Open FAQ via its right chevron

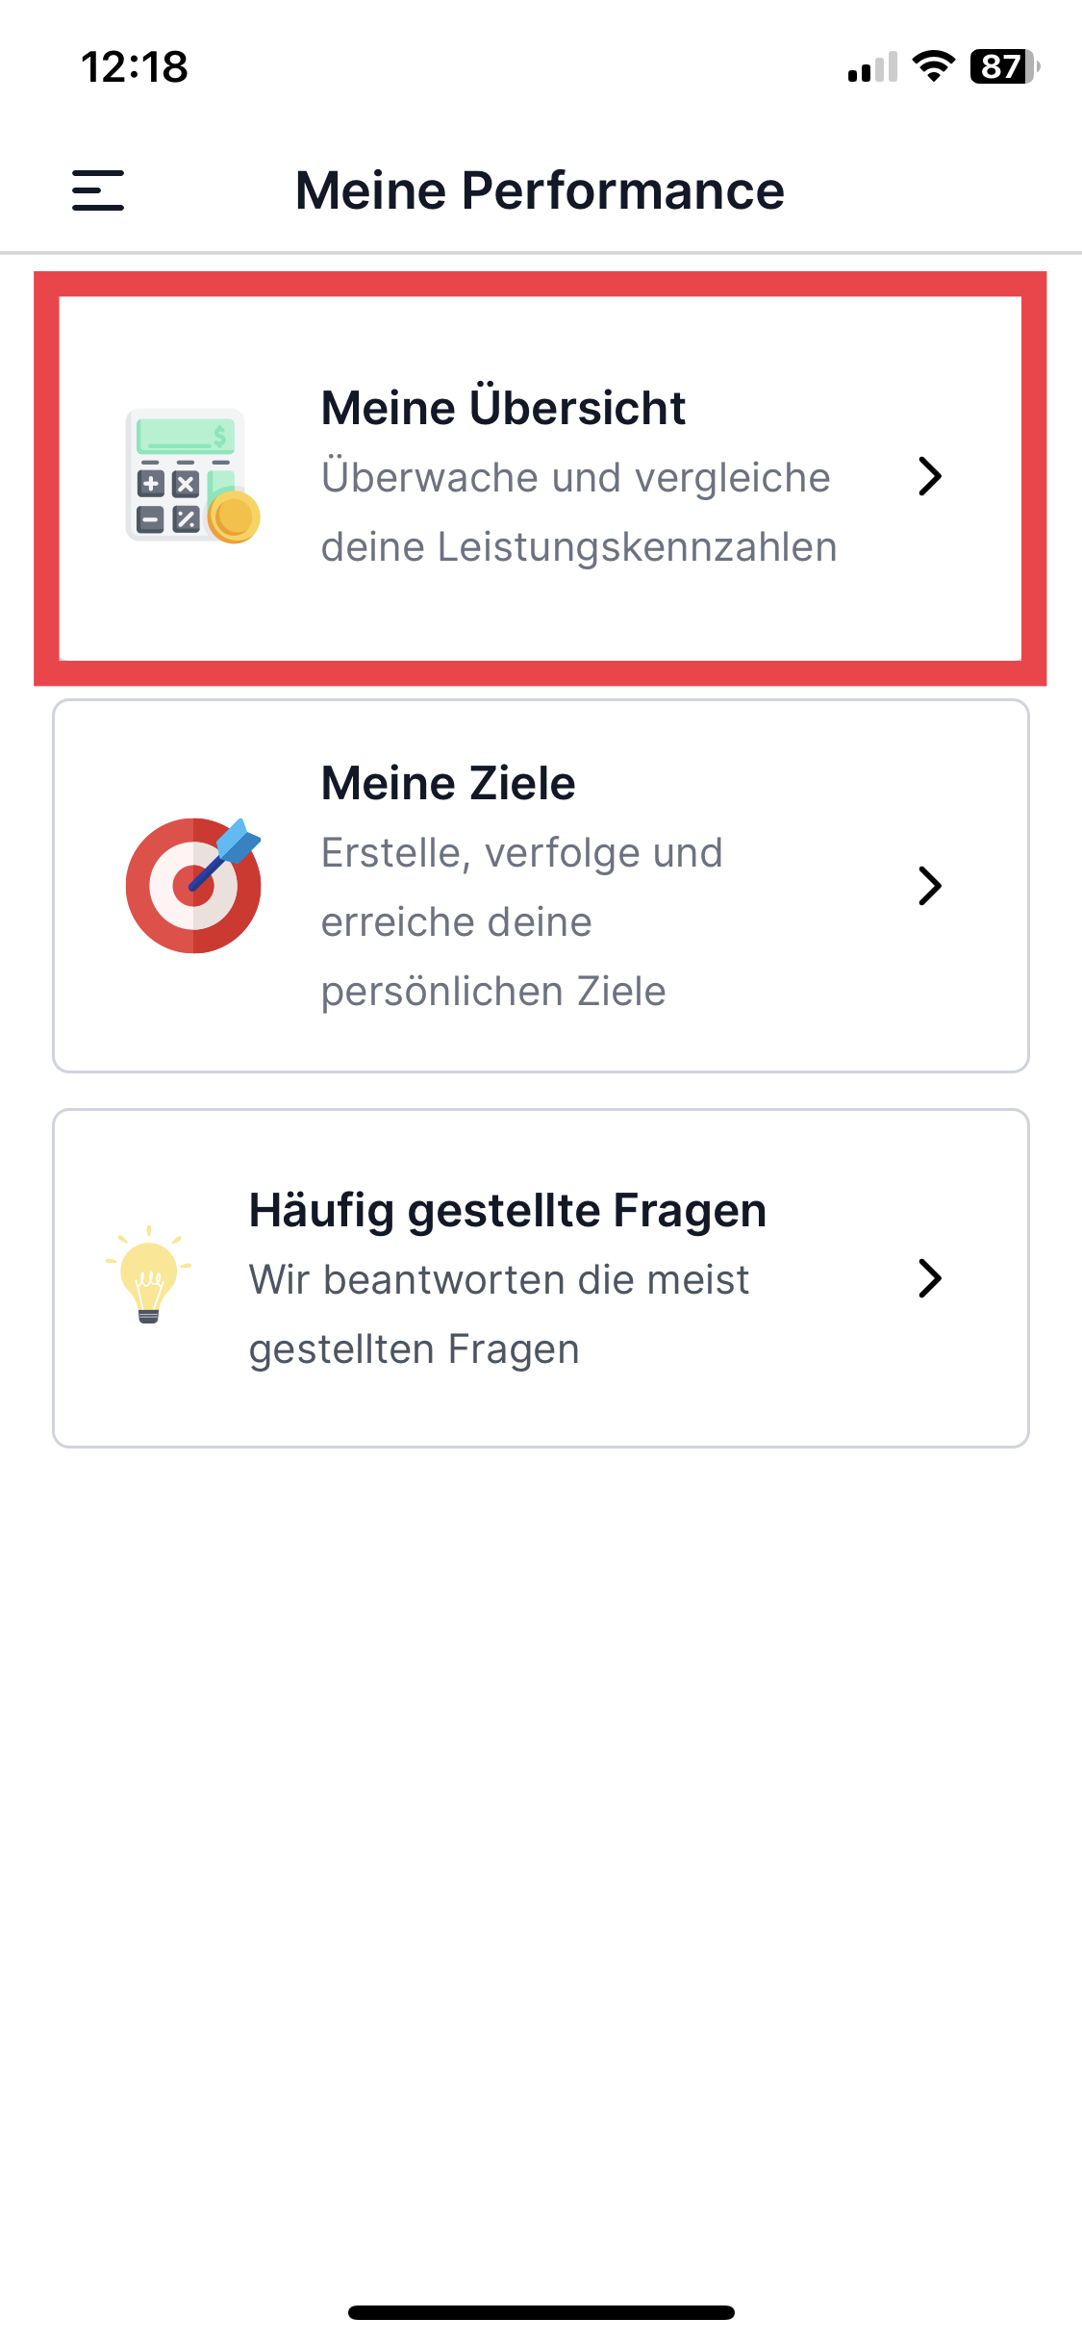pyautogui.click(x=929, y=1278)
